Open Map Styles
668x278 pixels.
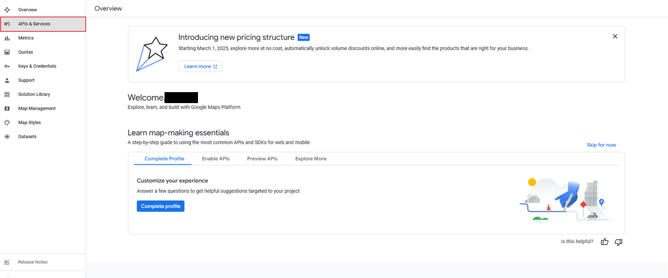(43, 123)
